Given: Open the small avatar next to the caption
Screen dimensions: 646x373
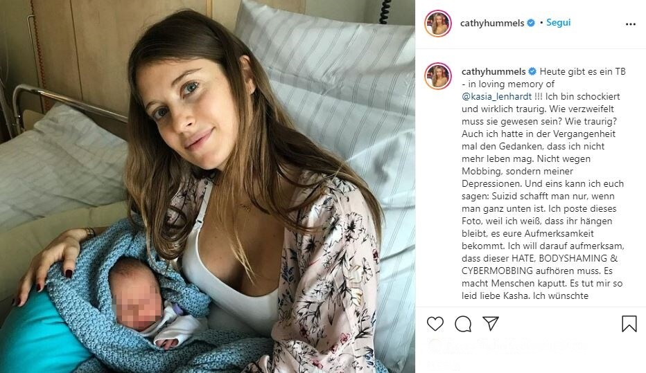Looking at the screenshot, I should tap(438, 76).
